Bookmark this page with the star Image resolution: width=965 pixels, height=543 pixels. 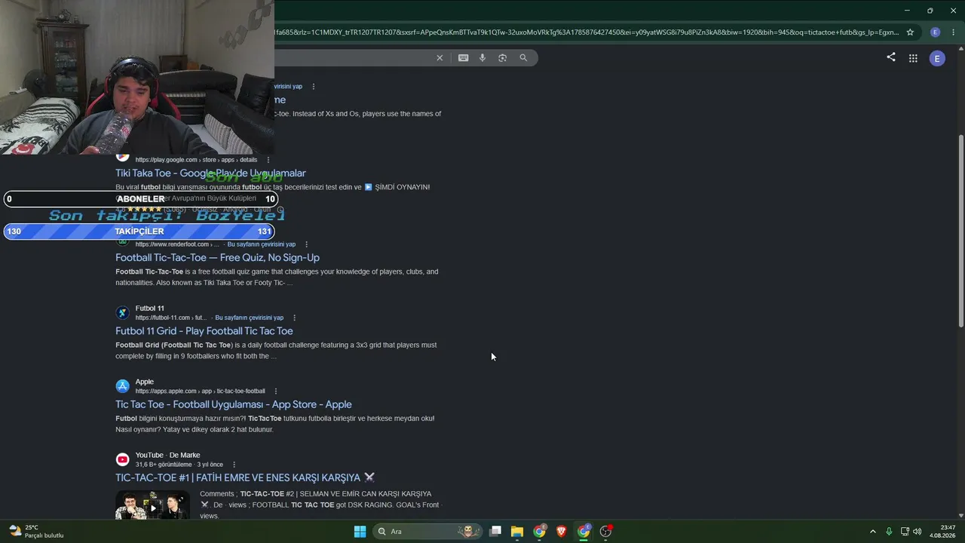[x=910, y=32]
